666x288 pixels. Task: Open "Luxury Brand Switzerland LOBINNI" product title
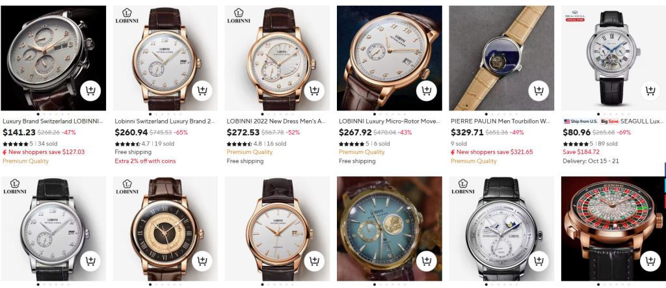click(x=53, y=121)
